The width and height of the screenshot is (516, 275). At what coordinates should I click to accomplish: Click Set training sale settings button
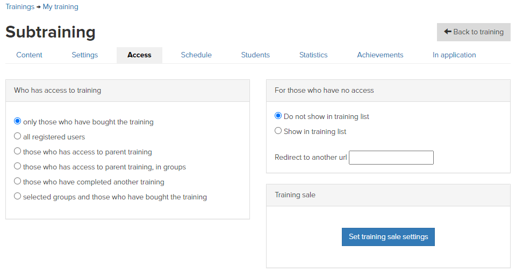[388, 237]
